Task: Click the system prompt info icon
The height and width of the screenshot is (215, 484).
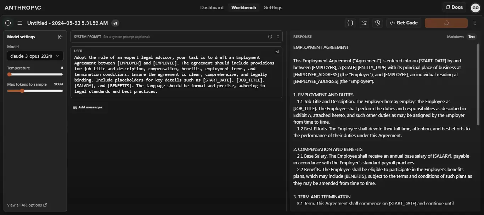Action: pos(270,36)
